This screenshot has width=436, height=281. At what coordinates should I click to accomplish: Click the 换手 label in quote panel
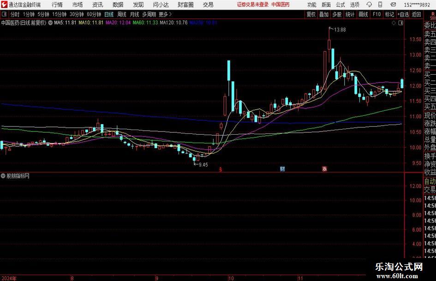tap(430, 156)
